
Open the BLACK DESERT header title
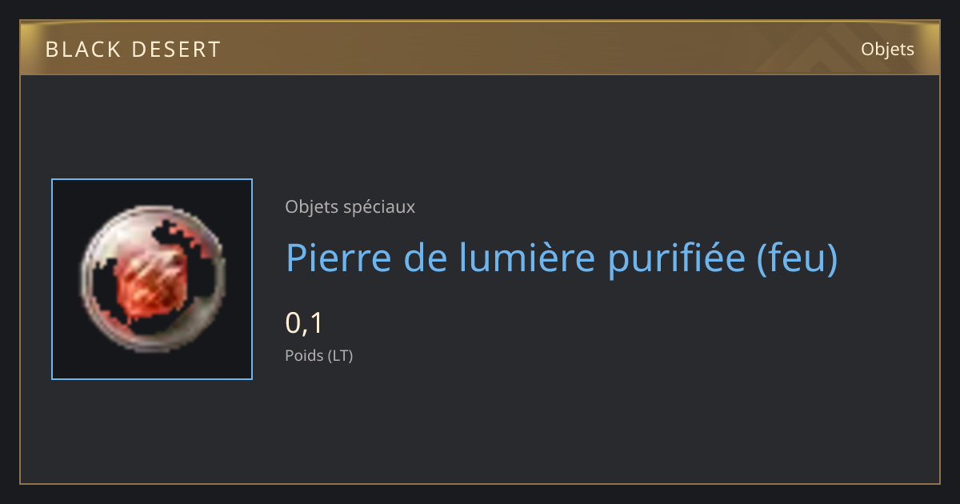[x=133, y=50]
